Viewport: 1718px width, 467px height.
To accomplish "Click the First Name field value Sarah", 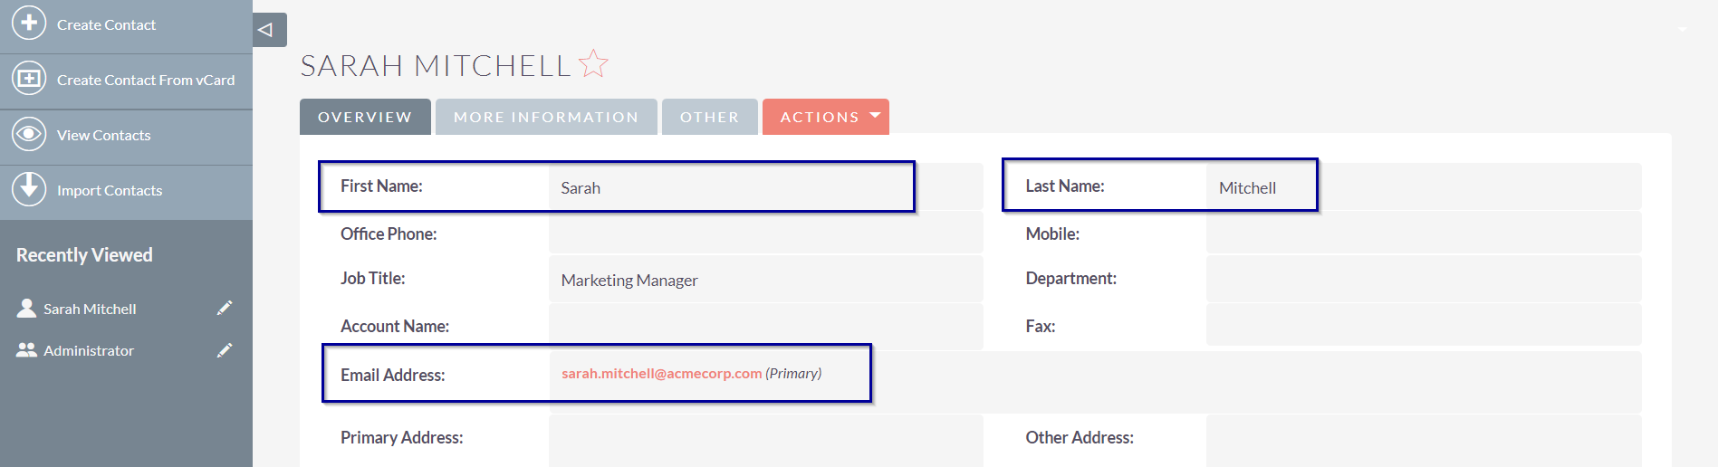I will 581,188.
